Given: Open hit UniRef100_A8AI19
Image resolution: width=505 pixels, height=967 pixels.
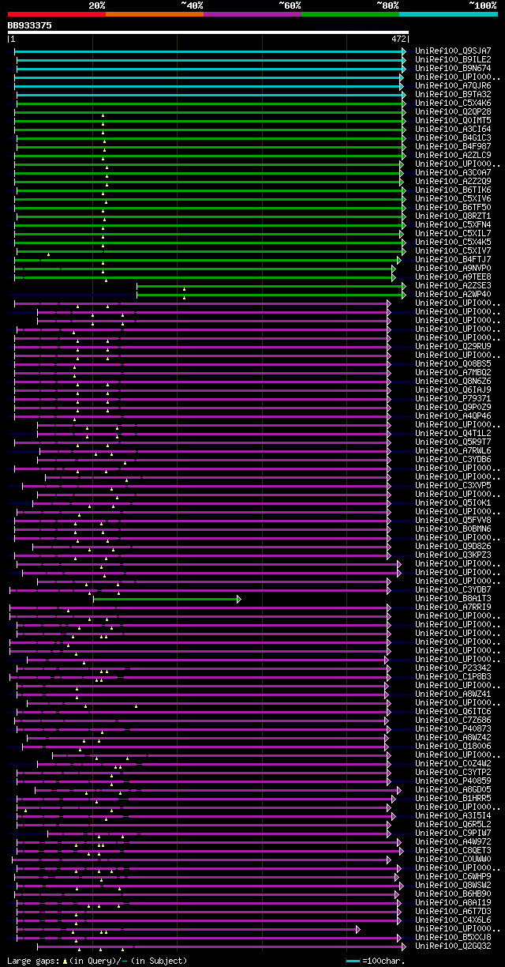Looking at the screenshot, I should tap(453, 903).
